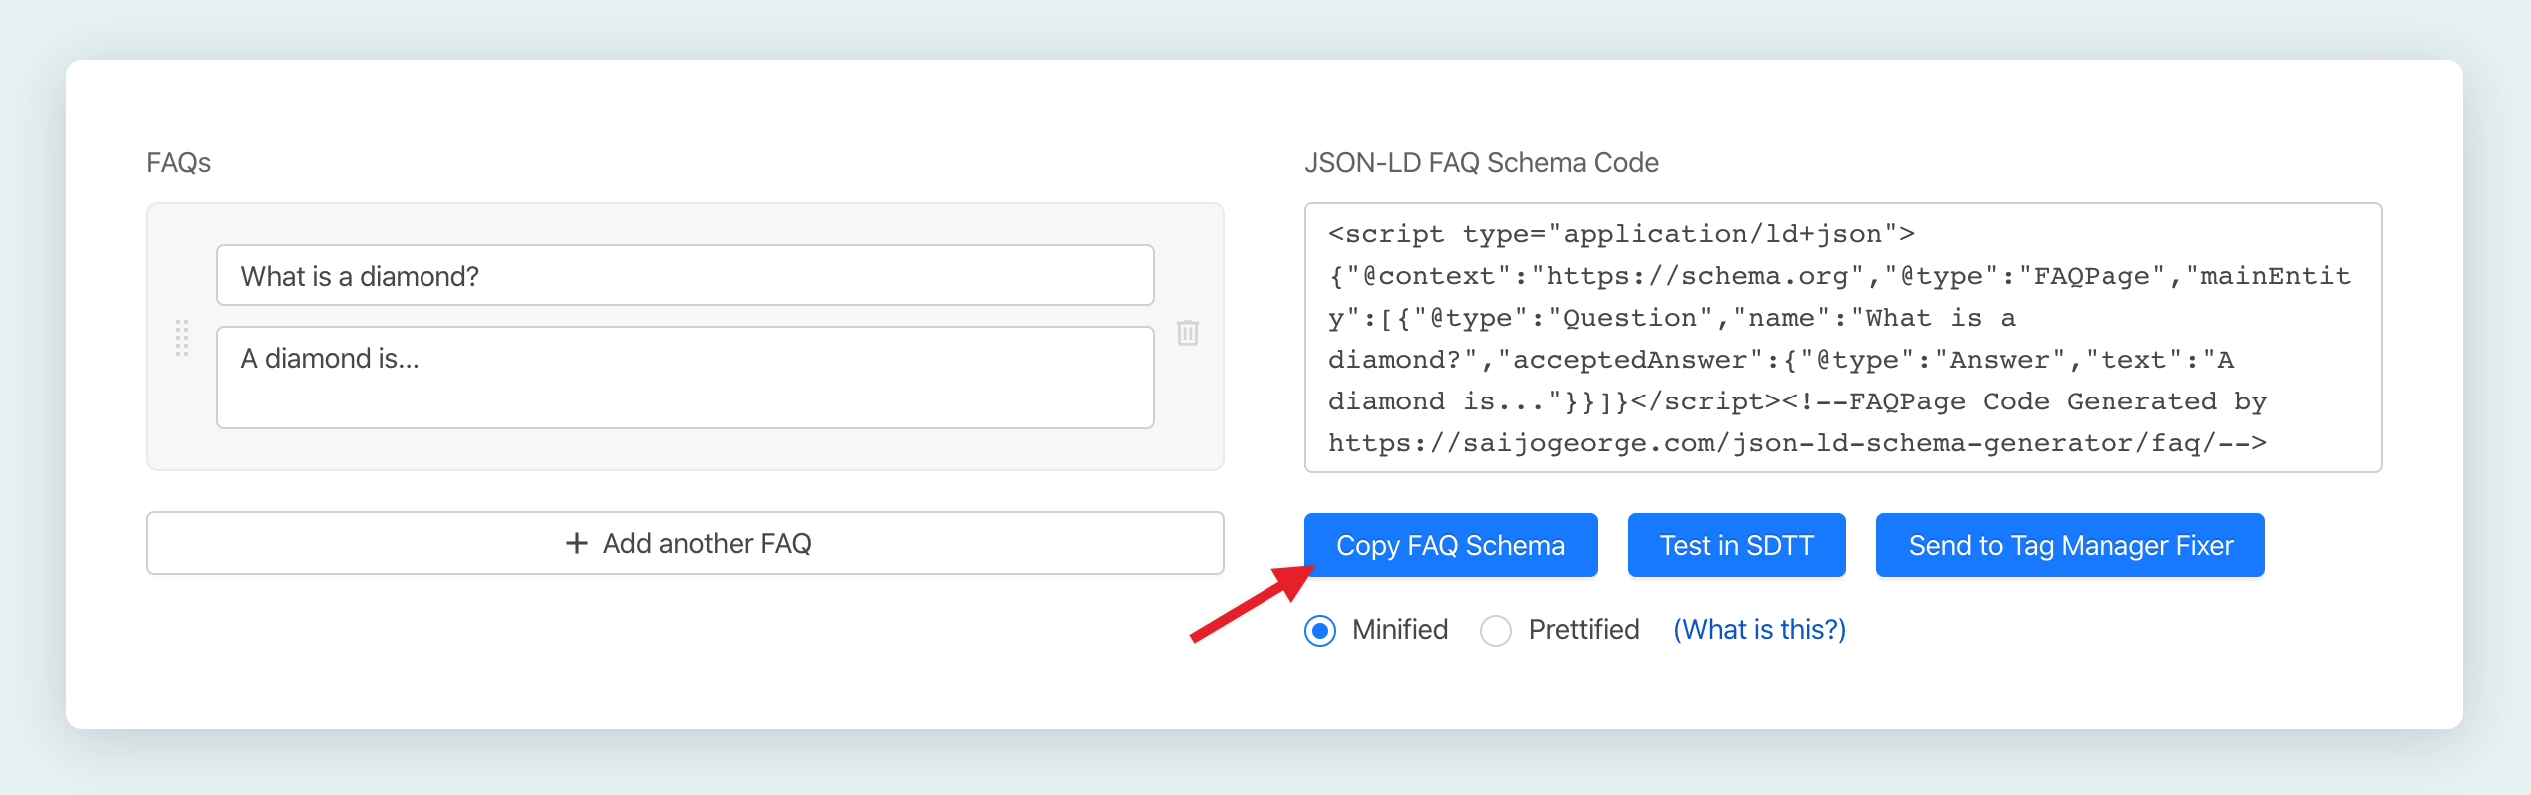2531x795 pixels.
Task: Open the "What is this?" link
Action: point(1759,630)
